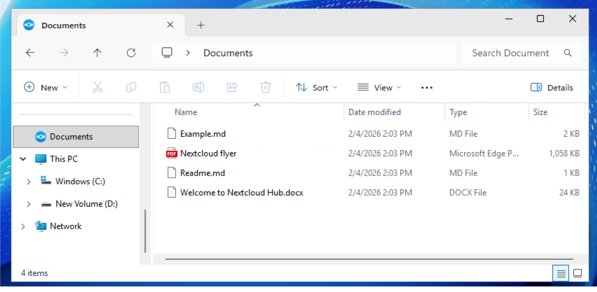
Task: Expand the Windows (C:) drive node
Action: (29, 182)
